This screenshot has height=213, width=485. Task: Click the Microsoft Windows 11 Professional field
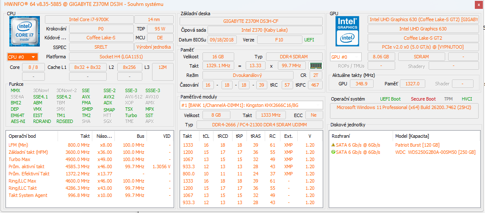point(404,111)
